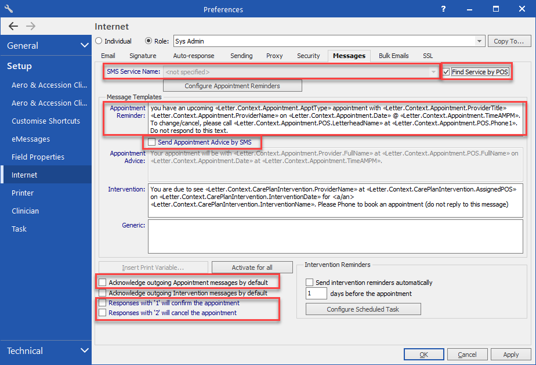Screen dimensions: 536x365
Task: Click Configure Scheduled Task button
Action: (x=363, y=309)
